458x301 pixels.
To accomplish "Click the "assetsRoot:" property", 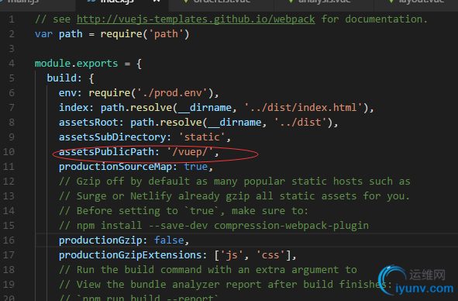I will (91, 123).
